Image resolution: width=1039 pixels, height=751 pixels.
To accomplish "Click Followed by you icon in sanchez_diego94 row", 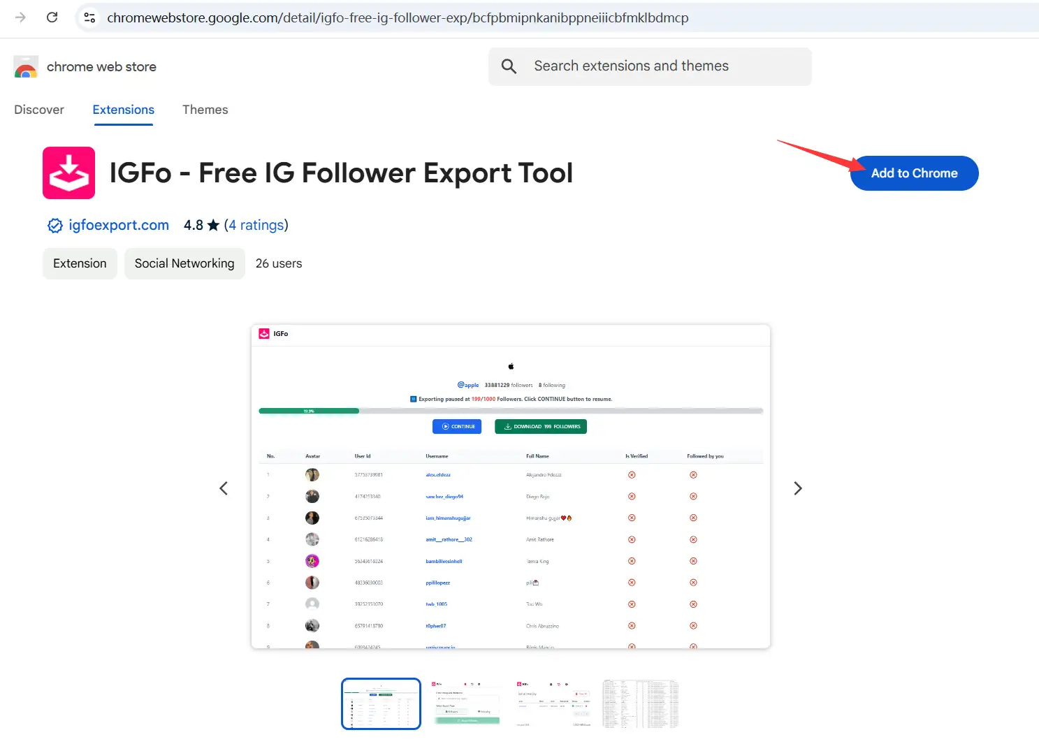I will (x=693, y=497).
